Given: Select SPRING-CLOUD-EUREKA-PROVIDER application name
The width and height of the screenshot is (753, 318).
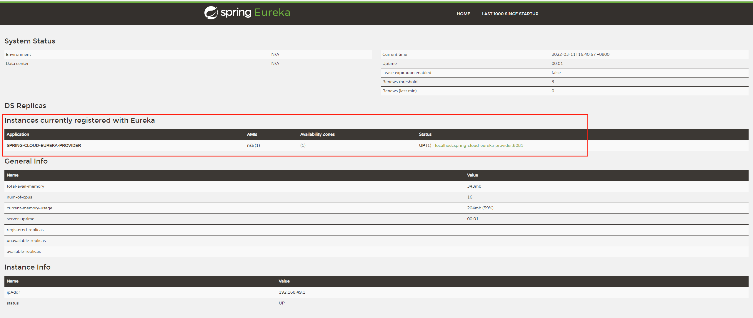Looking at the screenshot, I should pyautogui.click(x=44, y=145).
